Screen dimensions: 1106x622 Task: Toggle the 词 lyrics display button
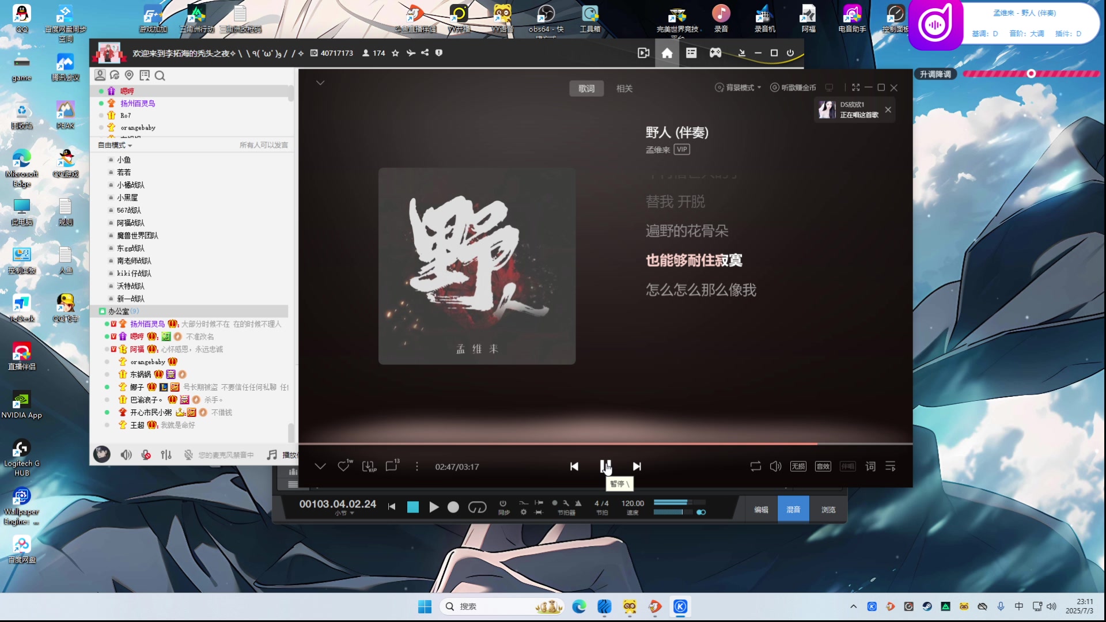870,466
